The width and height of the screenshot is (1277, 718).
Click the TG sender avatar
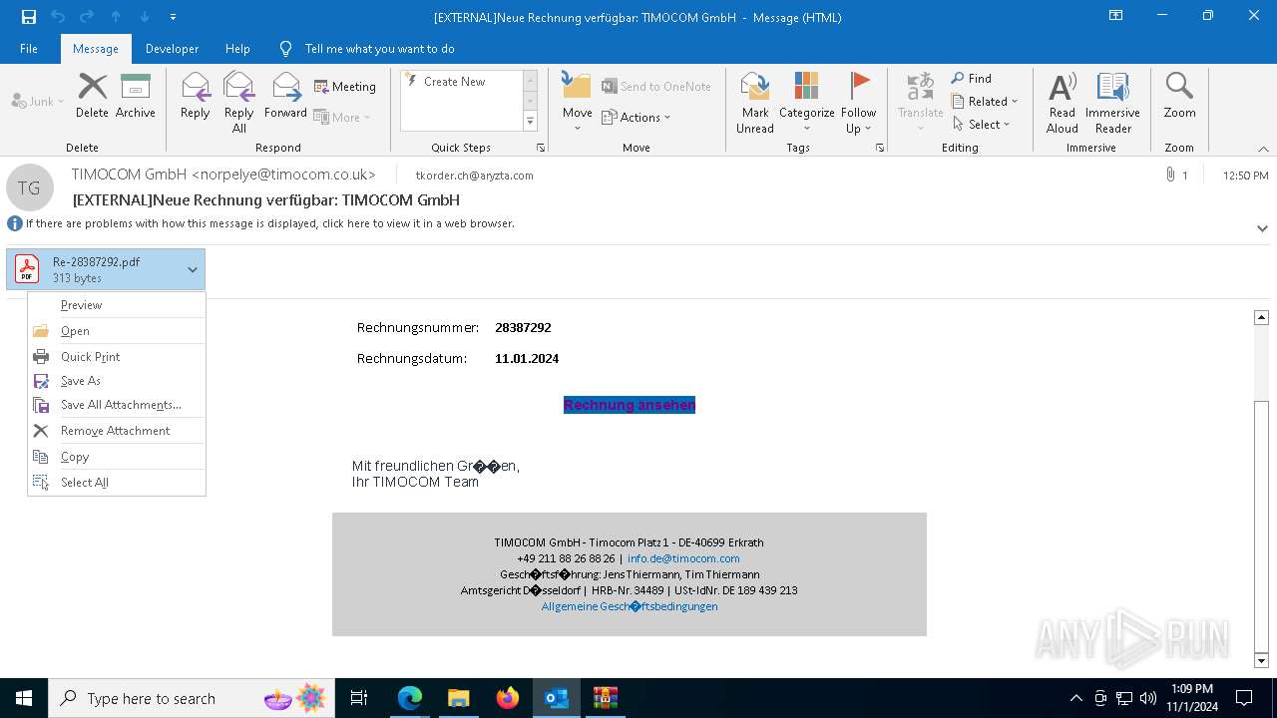pyautogui.click(x=30, y=187)
